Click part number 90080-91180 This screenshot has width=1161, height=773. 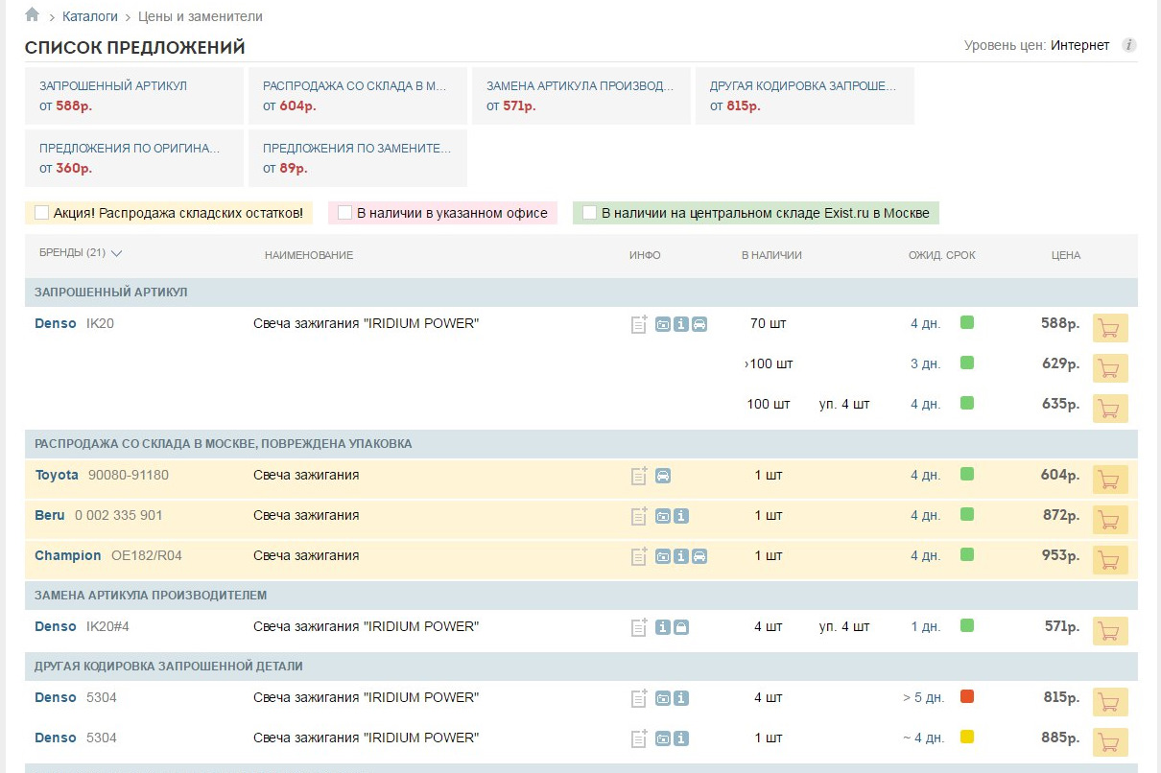(x=129, y=475)
